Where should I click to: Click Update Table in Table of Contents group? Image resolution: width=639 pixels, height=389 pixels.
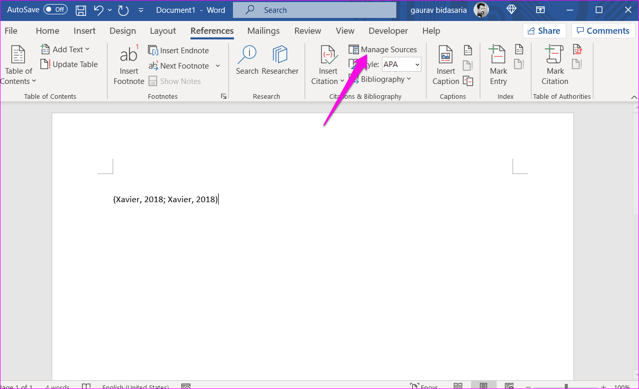[69, 64]
